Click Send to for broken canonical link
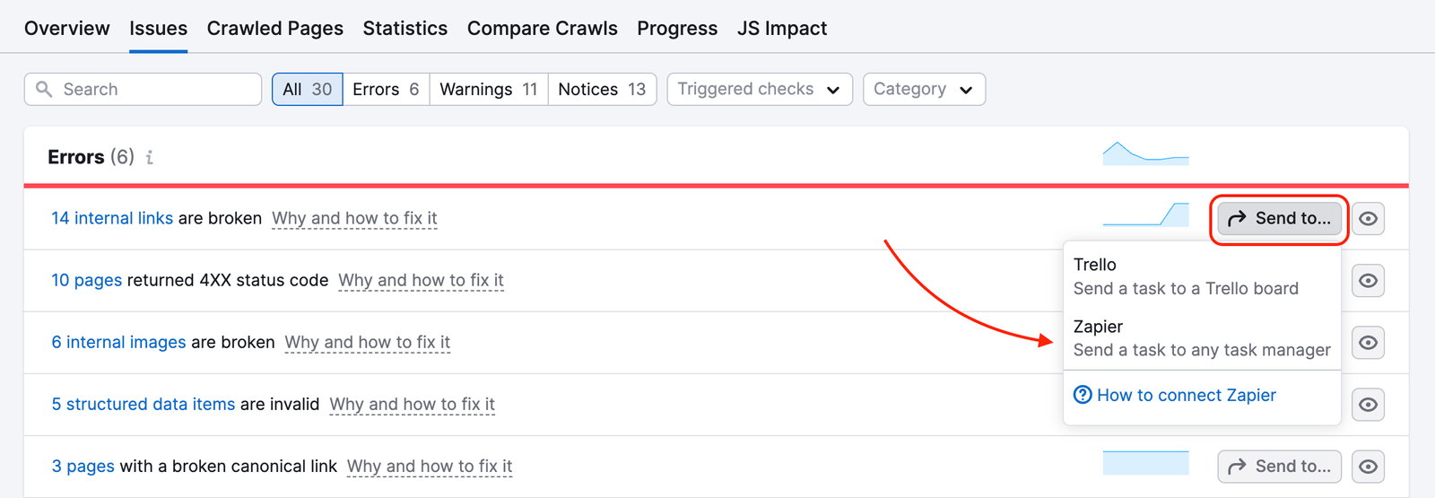 pyautogui.click(x=1279, y=466)
